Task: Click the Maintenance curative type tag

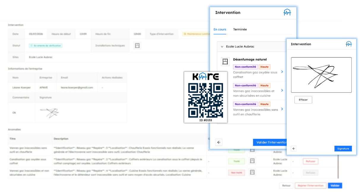Action: [196, 34]
